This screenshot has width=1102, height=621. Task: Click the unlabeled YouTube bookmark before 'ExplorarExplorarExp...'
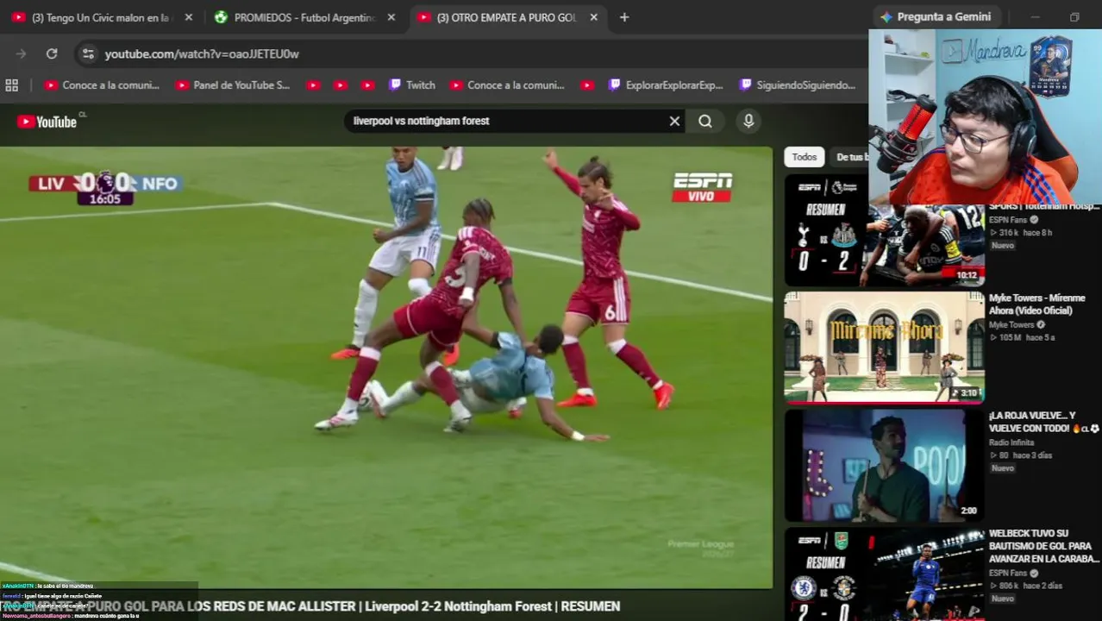pyautogui.click(x=587, y=85)
